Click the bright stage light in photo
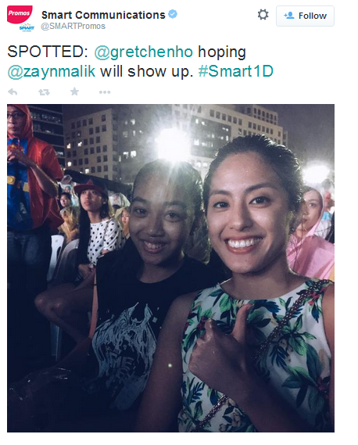Image resolution: width=358 pixels, height=445 pixels. click(x=173, y=145)
